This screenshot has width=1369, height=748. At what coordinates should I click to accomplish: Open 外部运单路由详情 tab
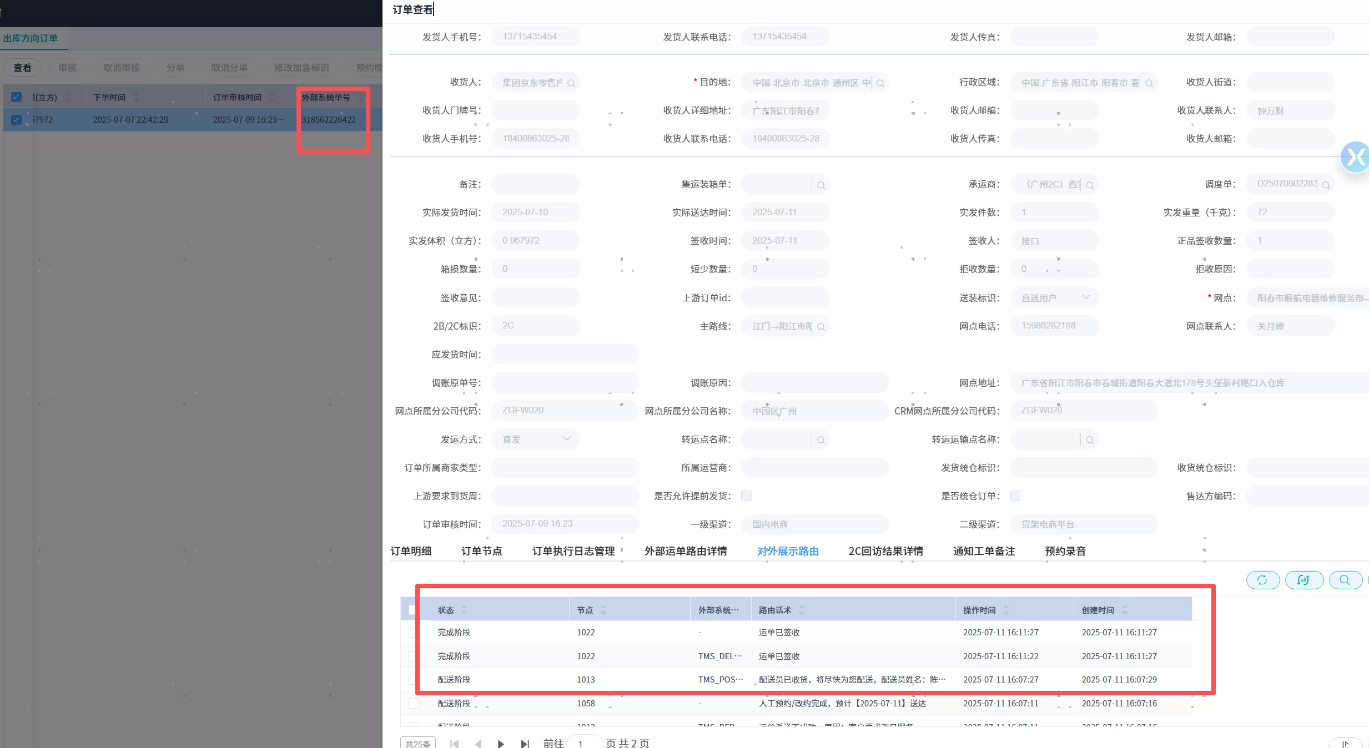[686, 551]
